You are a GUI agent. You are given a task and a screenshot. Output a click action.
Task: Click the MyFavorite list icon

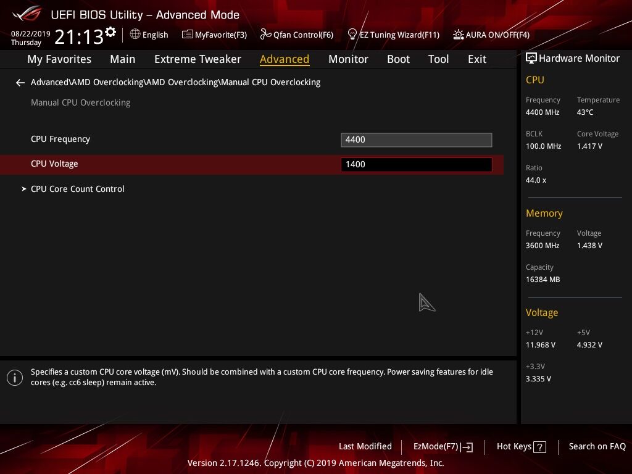click(x=188, y=35)
